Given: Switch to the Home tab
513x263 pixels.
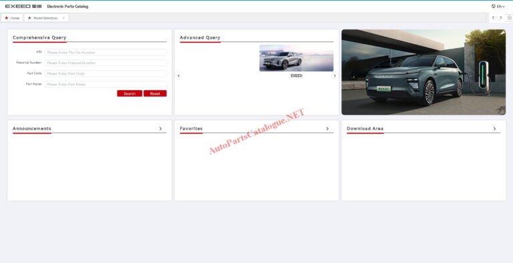Looking at the screenshot, I should click(12, 18).
